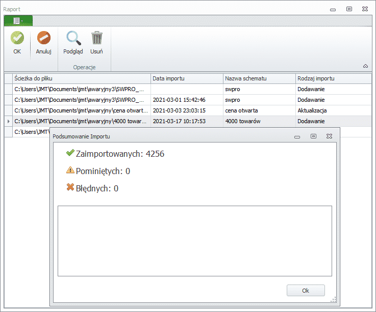This screenshot has height=312, width=376.
Task: Click the green Zaimportowanych checkmark icon
Action: (x=70, y=153)
